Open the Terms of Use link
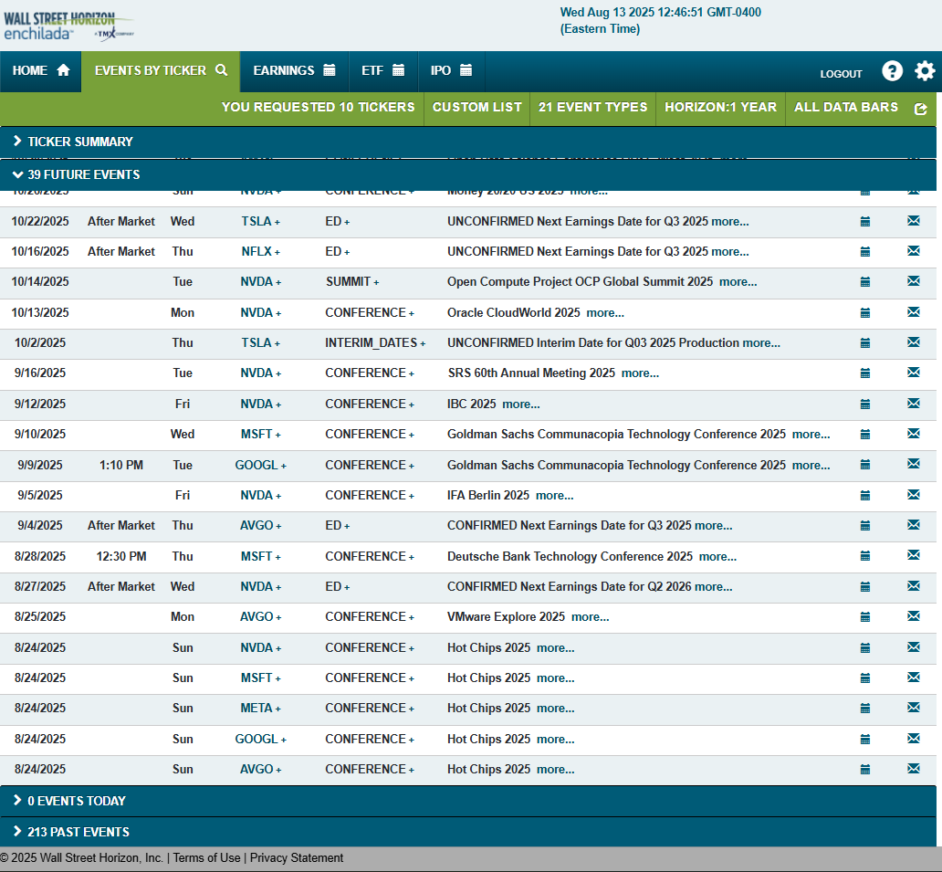The height and width of the screenshot is (872, 942). tap(206, 858)
